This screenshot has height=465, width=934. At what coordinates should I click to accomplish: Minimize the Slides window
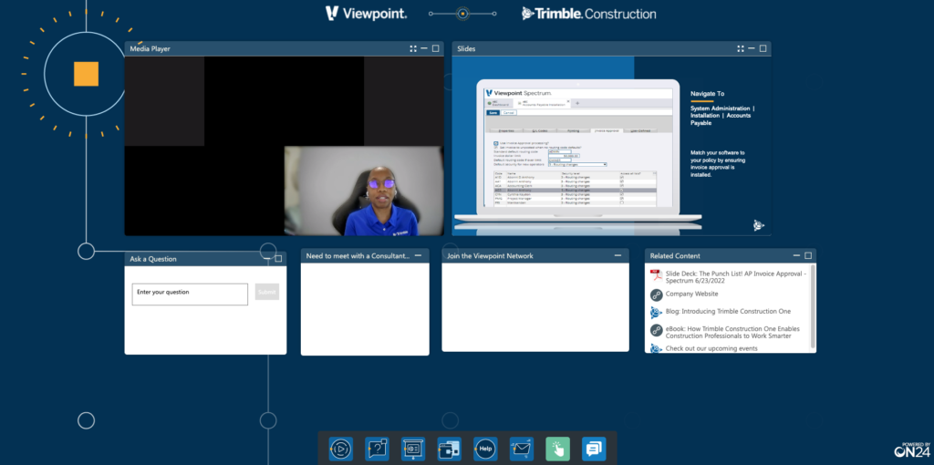point(752,49)
